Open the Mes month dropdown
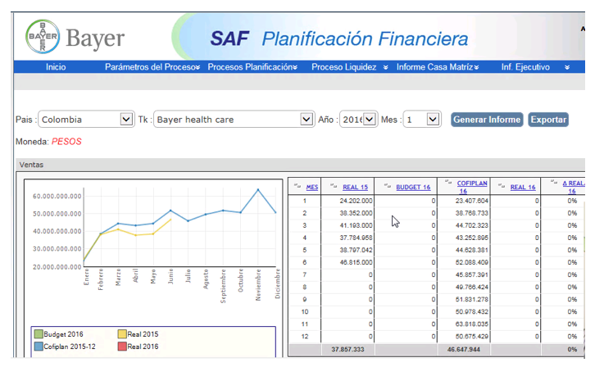This screenshot has width=604, height=376. pyautogui.click(x=434, y=120)
